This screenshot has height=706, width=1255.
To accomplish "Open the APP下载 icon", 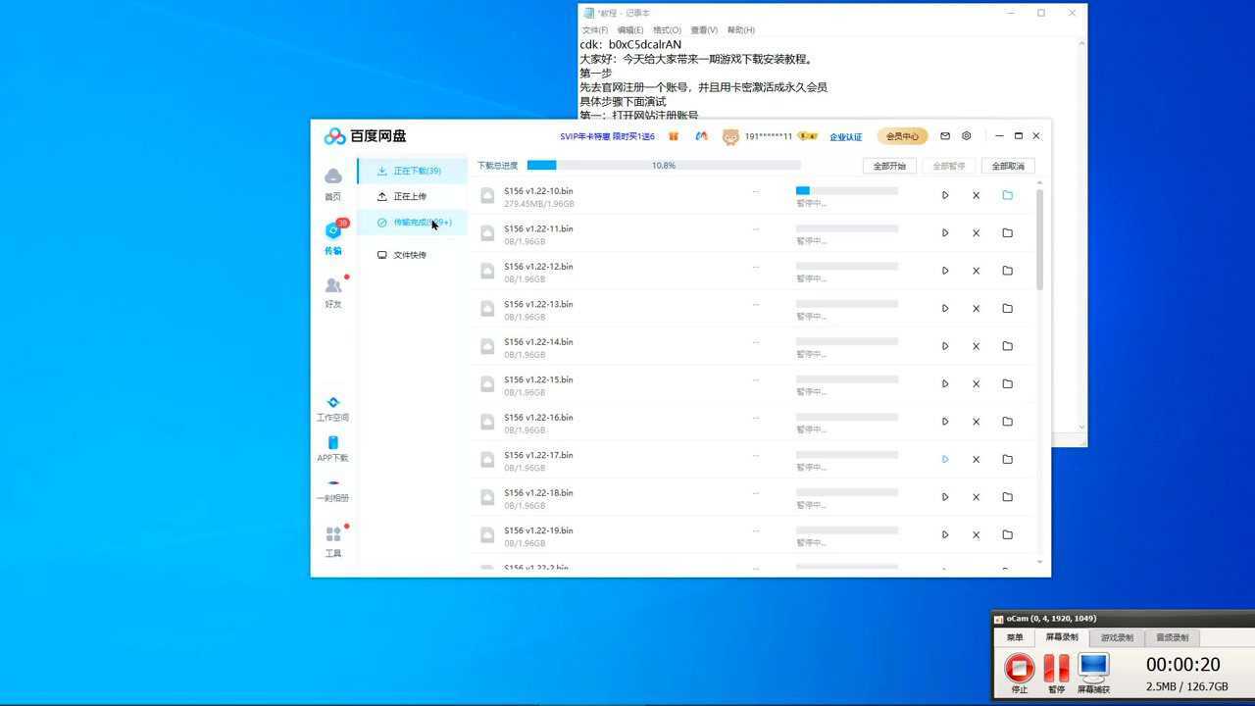I will 333,449.
